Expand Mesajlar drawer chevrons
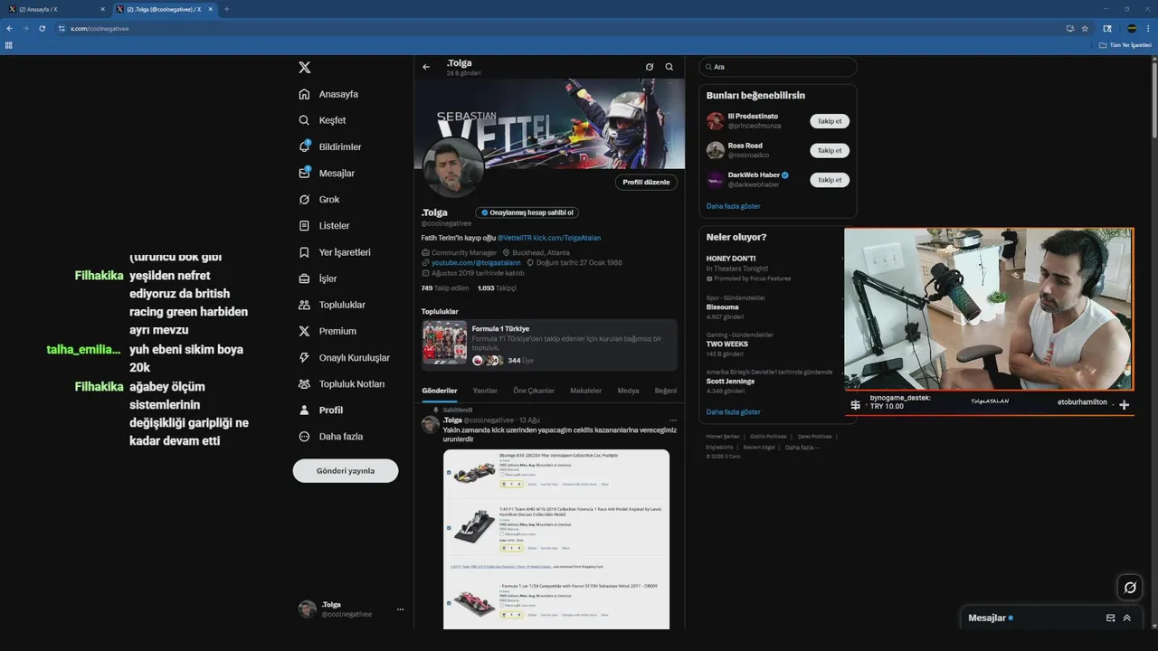 1127,618
